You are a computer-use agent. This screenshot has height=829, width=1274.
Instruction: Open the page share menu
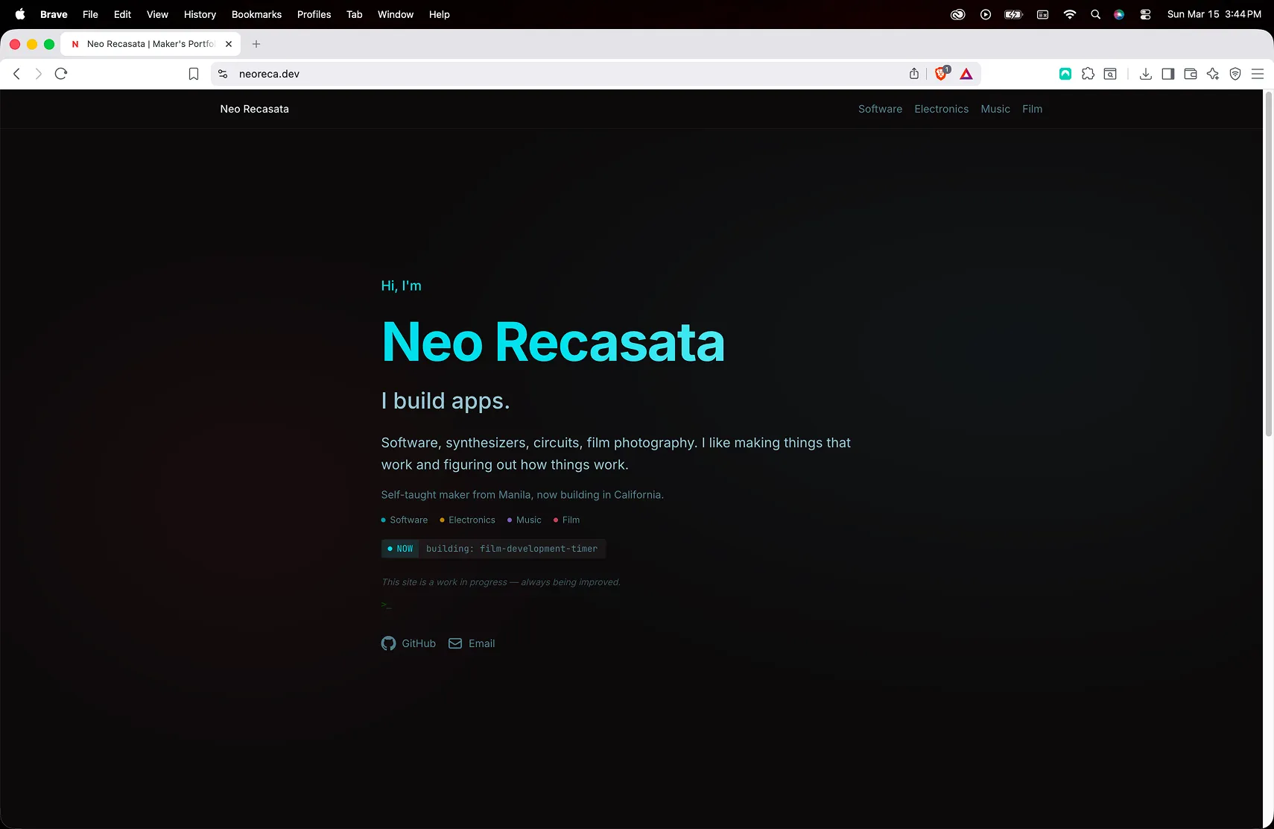coord(913,74)
